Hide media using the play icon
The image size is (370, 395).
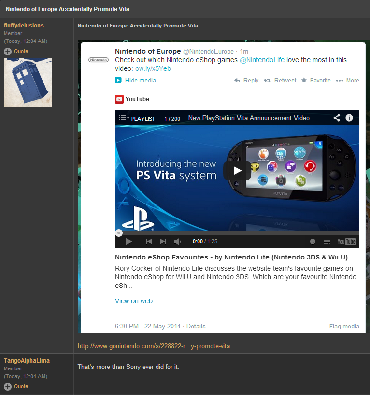[x=118, y=80]
